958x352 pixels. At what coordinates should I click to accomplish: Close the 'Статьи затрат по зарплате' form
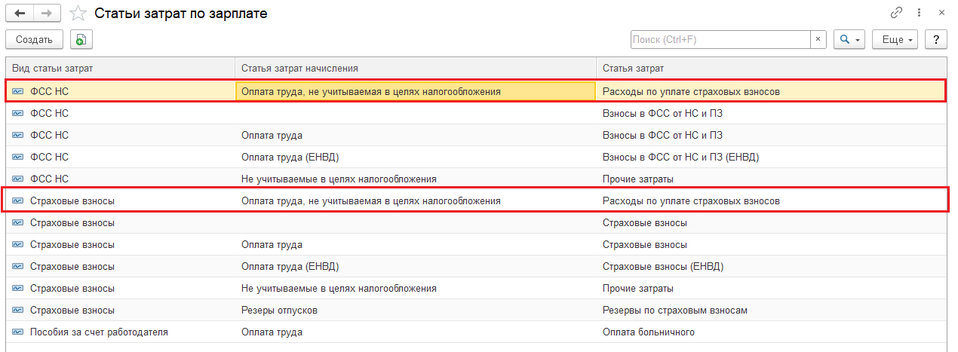(941, 13)
